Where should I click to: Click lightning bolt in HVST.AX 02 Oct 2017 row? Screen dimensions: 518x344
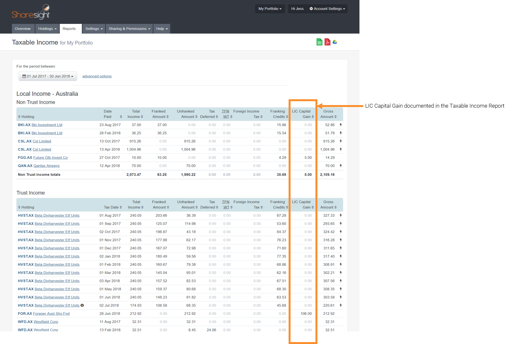[x=341, y=232]
